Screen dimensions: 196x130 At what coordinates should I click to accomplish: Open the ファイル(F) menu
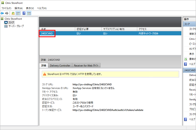coord(6,8)
